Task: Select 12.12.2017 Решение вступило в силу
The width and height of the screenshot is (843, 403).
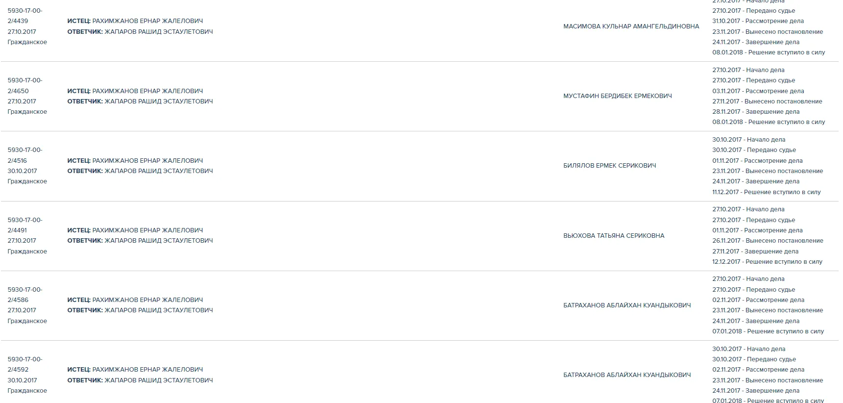Action: pyautogui.click(x=767, y=262)
